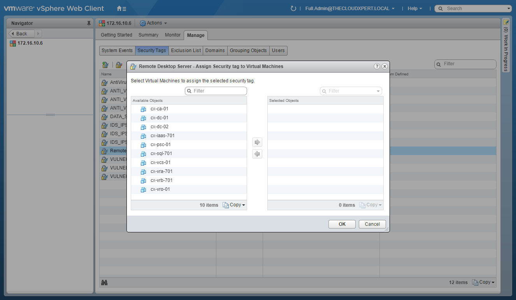Click the refresh icon in top bar

[293, 9]
